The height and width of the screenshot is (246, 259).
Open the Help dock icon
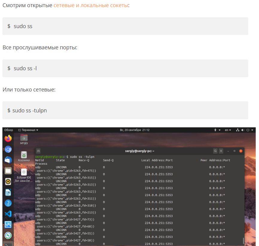click(x=8, y=203)
